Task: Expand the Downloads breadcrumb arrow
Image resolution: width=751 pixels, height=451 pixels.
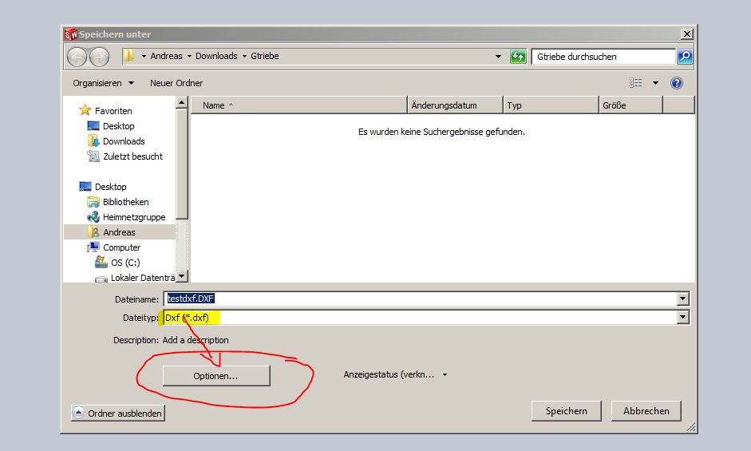Action: [244, 56]
